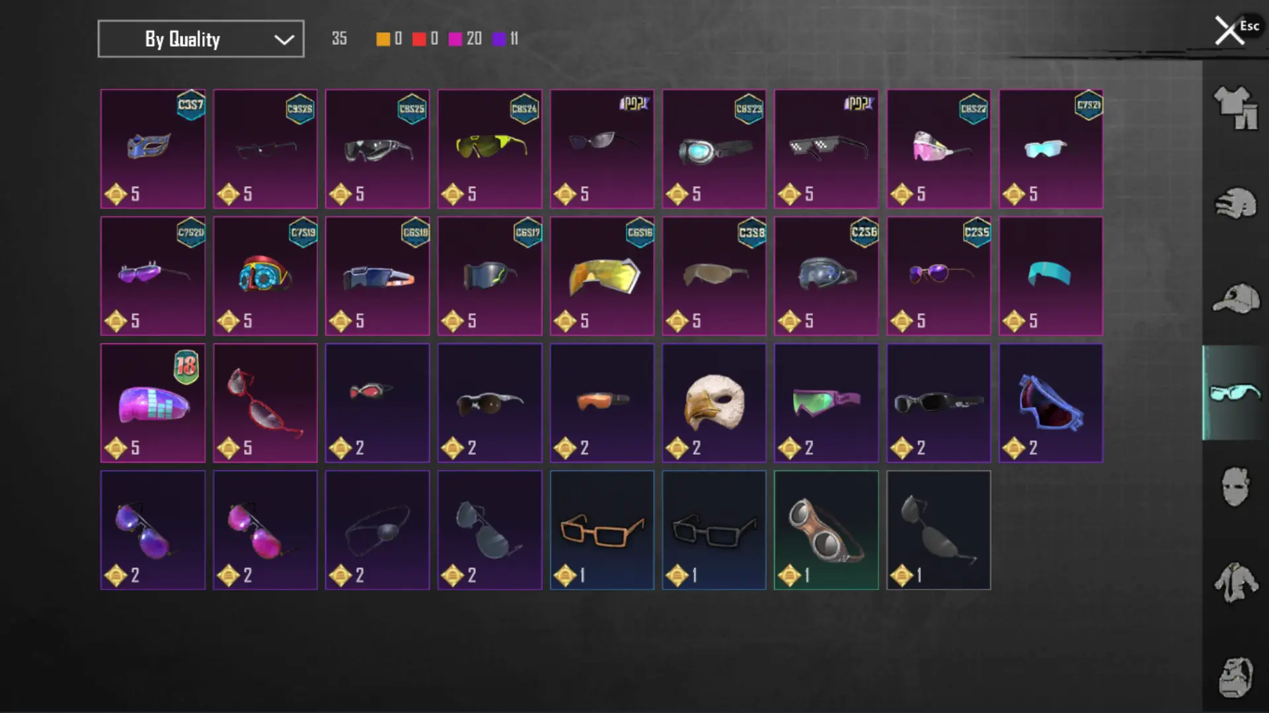Open the face mask category icon
The width and height of the screenshot is (1269, 713).
(1235, 487)
